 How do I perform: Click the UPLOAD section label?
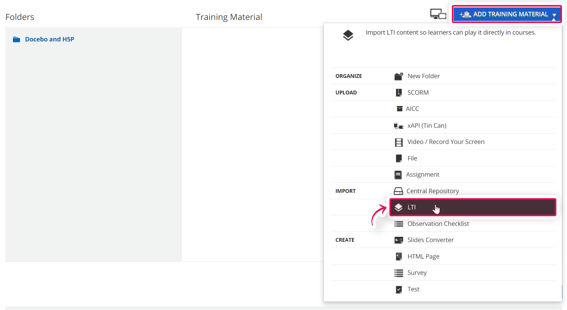coord(346,93)
